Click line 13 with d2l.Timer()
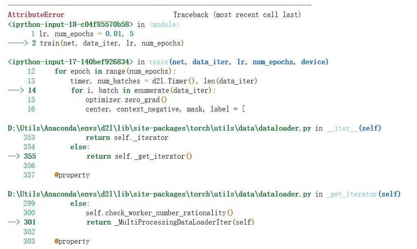This screenshot has height=249, width=417. pos(164,81)
